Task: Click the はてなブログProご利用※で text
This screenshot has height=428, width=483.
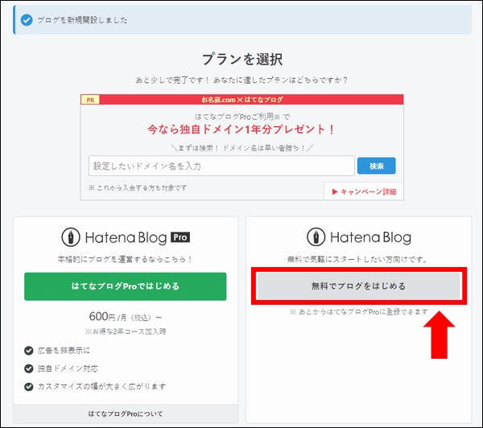Action: pos(242,117)
